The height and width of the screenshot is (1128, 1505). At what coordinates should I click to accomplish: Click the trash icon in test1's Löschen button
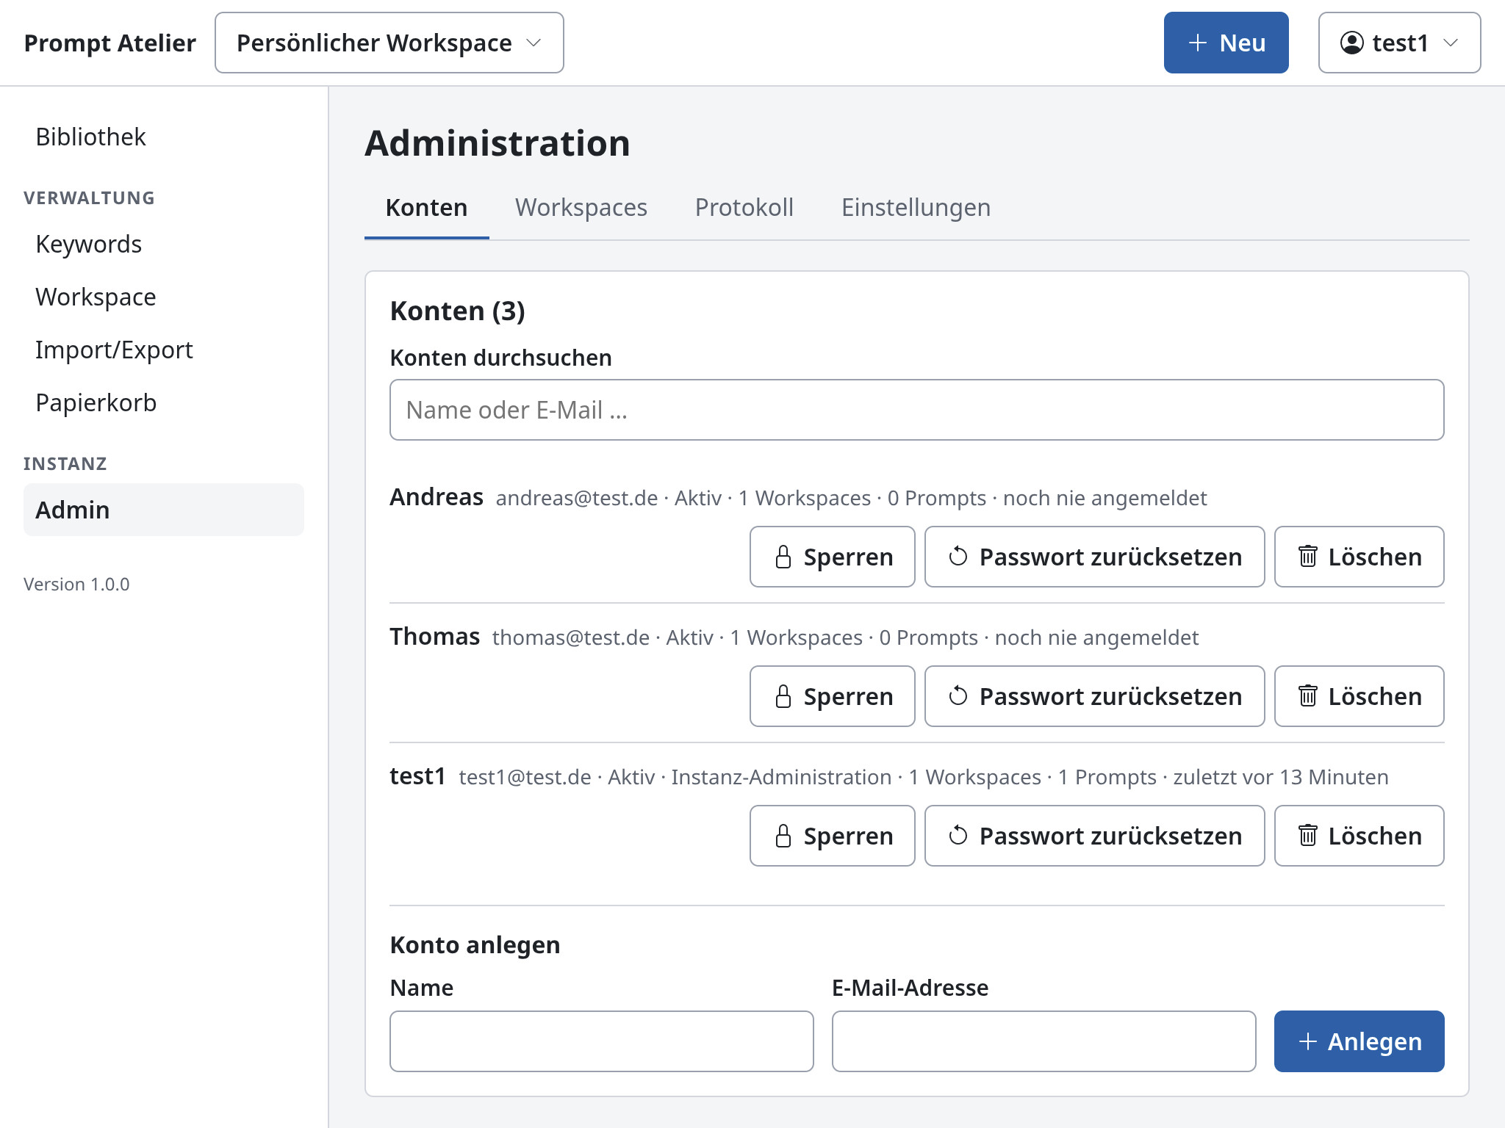tap(1308, 836)
